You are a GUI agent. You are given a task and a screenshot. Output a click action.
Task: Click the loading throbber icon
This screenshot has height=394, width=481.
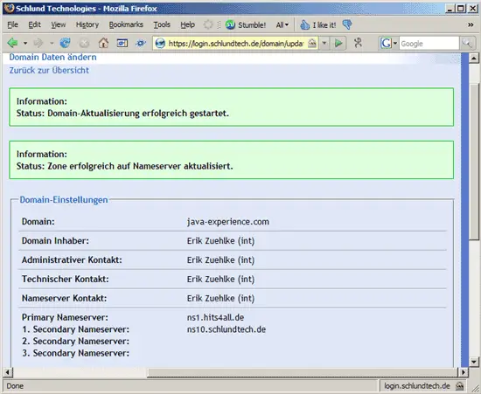tap(208, 24)
